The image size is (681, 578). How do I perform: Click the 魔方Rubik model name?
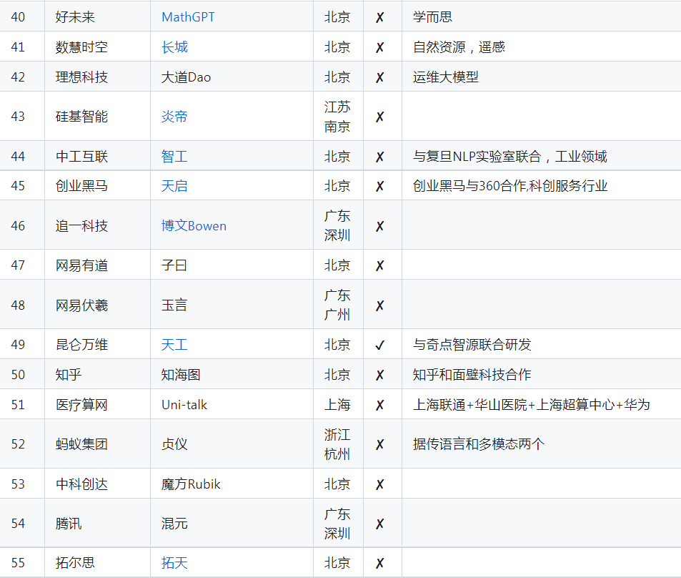pos(191,484)
